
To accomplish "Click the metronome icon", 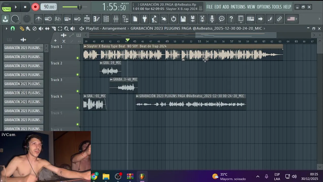I will pyautogui.click(x=39, y=19).
